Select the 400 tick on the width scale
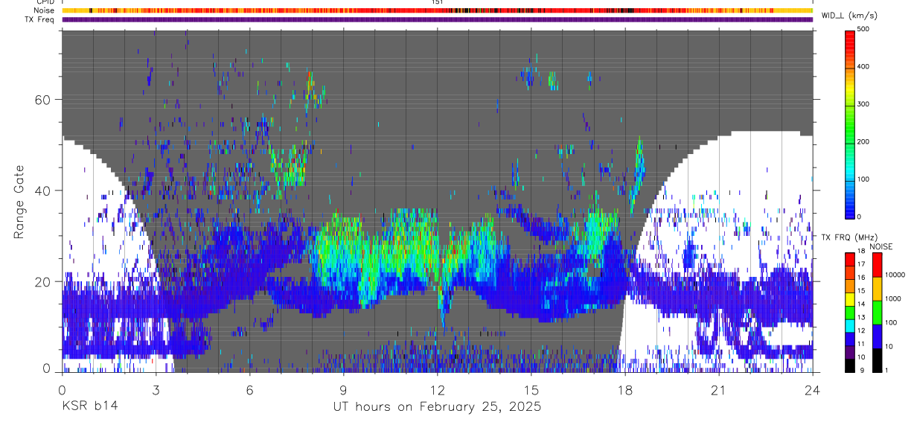The image size is (914, 422). coord(864,67)
